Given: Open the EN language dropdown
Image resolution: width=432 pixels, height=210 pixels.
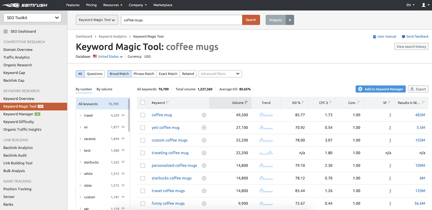Looking at the screenshot, I should point(410,5).
